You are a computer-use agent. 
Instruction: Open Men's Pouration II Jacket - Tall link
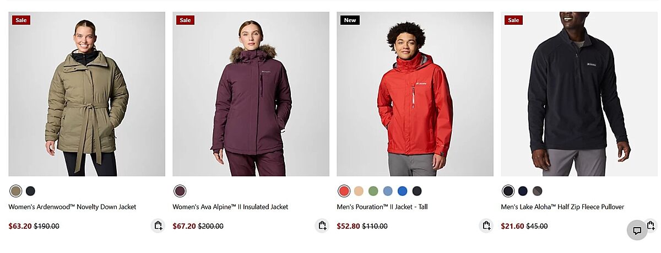point(382,207)
